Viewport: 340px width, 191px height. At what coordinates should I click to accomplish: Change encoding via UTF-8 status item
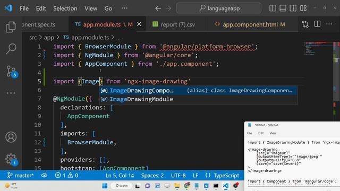pos(178,176)
